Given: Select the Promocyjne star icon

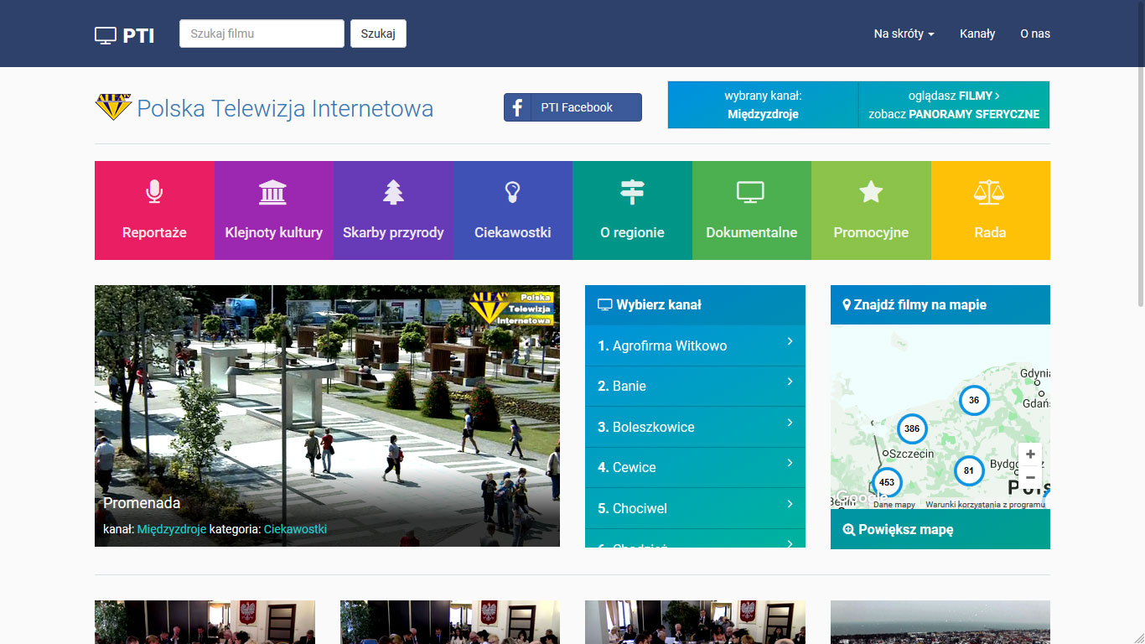Looking at the screenshot, I should pyautogui.click(x=871, y=191).
